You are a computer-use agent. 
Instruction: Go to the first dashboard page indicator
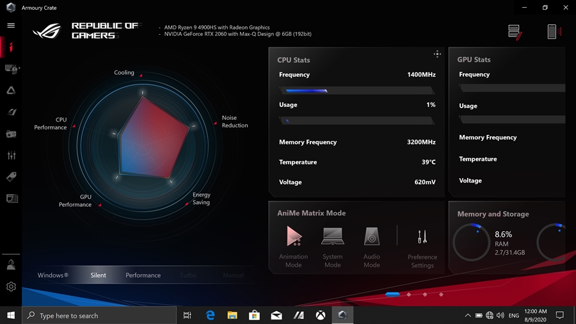click(392, 295)
